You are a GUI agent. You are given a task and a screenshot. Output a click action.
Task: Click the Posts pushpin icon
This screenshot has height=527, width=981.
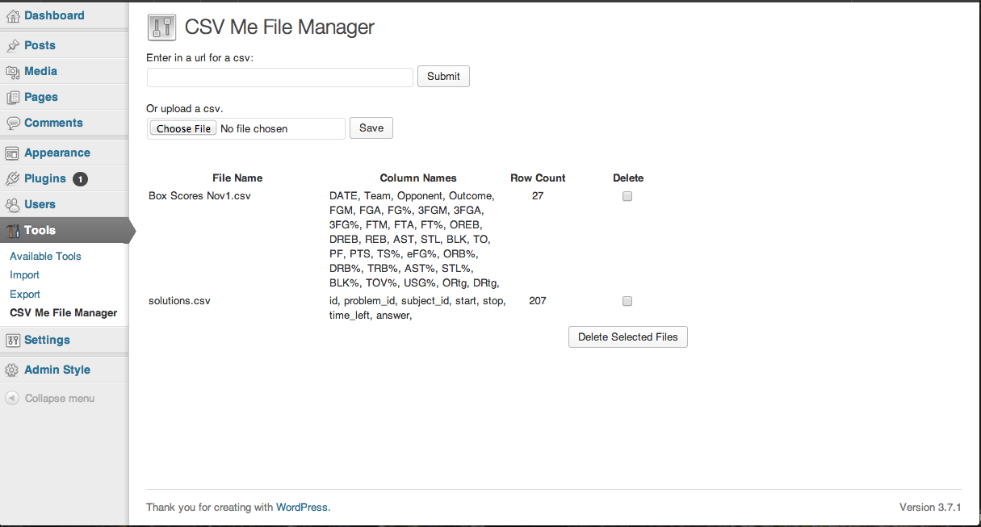point(13,45)
